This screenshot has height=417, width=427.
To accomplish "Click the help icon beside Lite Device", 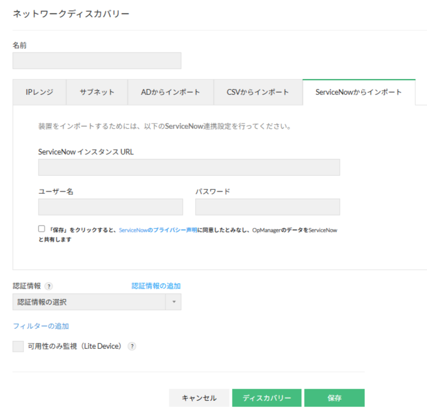I will click(132, 346).
